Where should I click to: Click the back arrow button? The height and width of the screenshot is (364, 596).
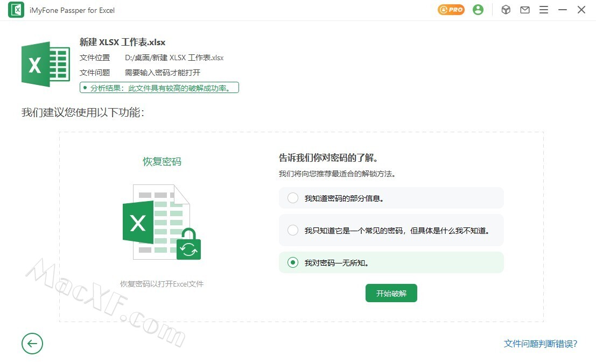coord(32,344)
